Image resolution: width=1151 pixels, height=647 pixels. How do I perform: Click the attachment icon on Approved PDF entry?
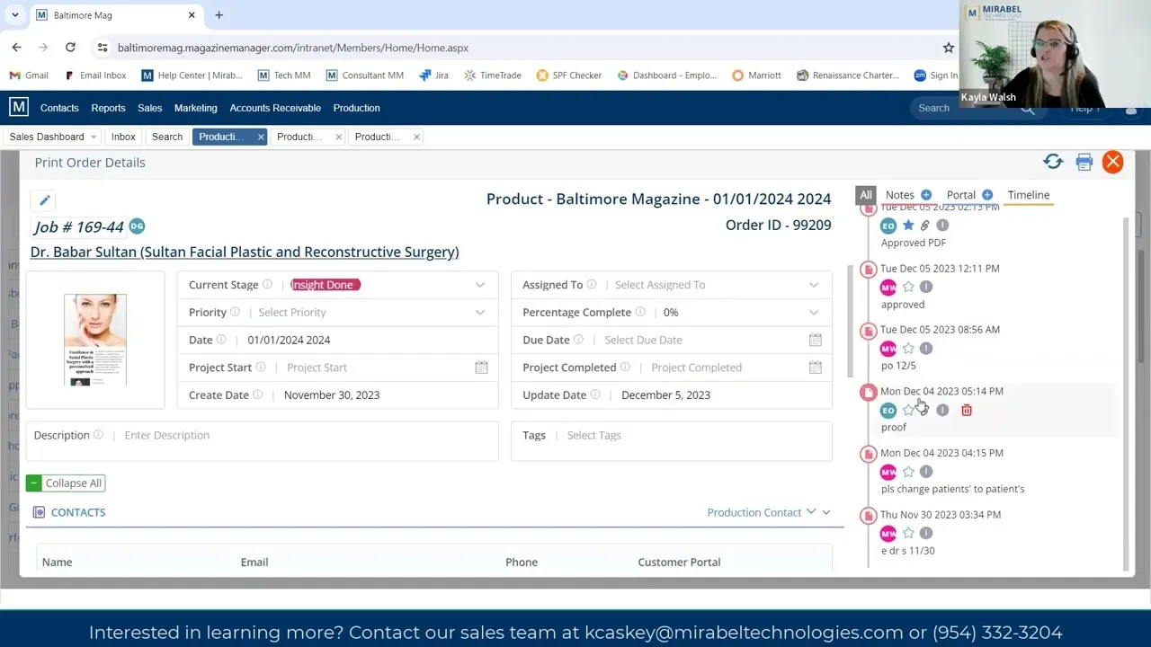point(924,226)
